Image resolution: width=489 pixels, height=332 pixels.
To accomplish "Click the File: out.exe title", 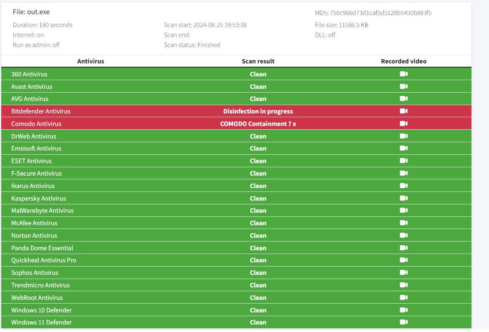I will click(31, 12).
